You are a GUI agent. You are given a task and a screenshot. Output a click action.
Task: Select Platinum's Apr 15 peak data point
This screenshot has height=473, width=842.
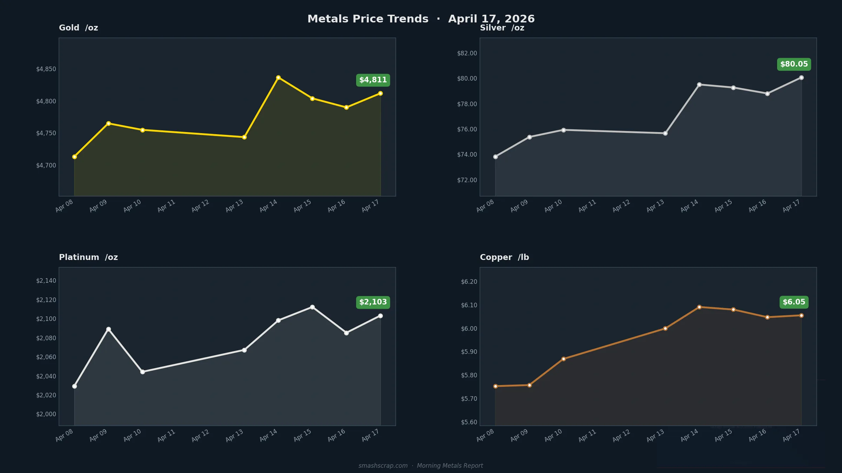tap(312, 307)
